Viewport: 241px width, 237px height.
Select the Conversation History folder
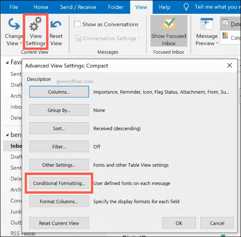(x=16, y=200)
